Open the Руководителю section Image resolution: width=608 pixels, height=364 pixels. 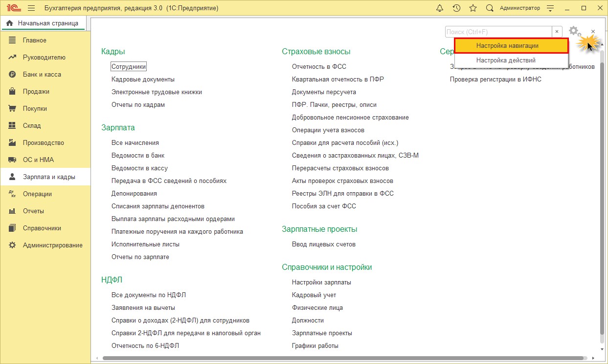[x=44, y=57]
